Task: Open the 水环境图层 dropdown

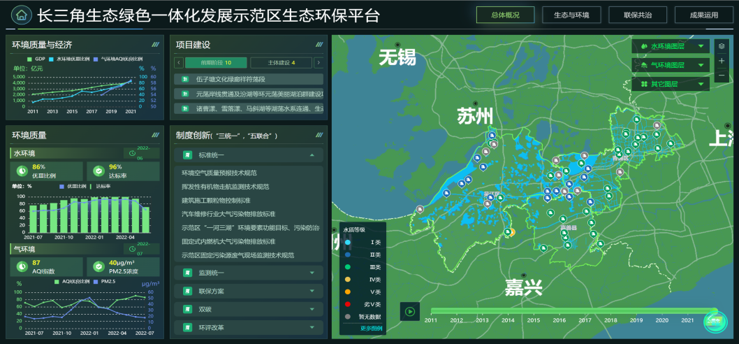Action: [x=670, y=46]
